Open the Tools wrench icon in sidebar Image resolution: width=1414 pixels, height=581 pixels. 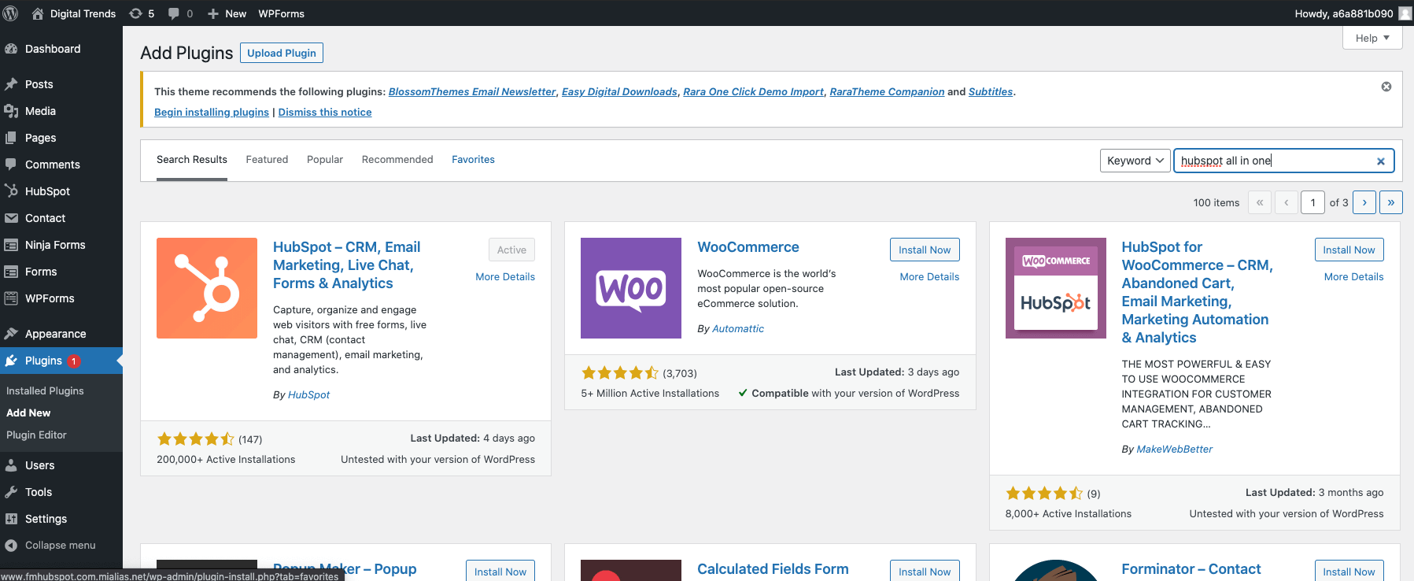pyautogui.click(x=11, y=492)
